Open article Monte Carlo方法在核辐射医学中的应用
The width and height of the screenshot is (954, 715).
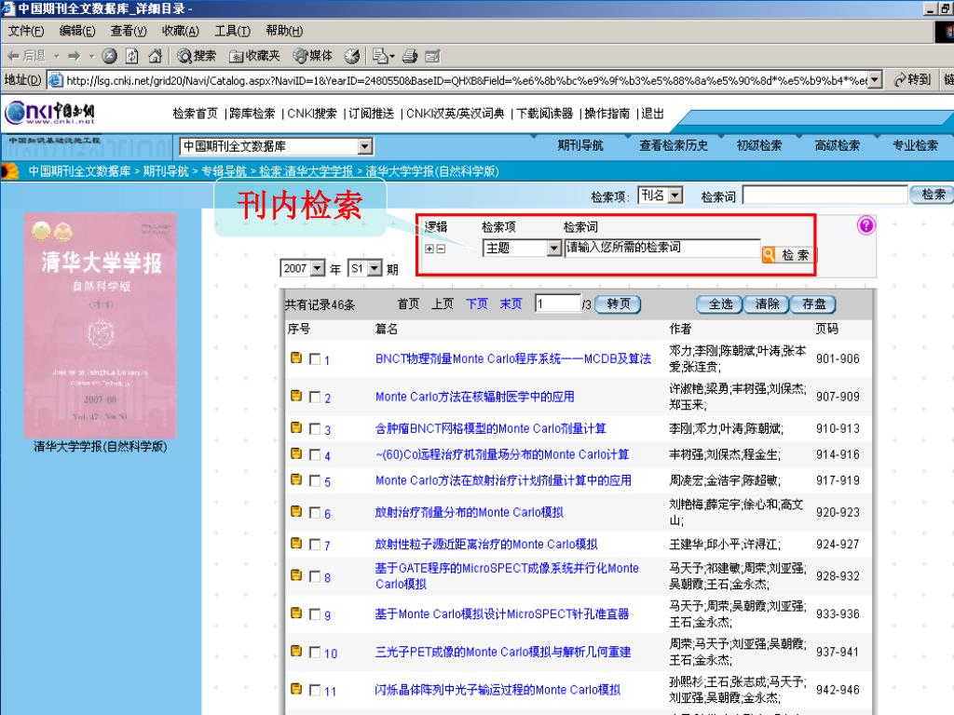pos(474,397)
